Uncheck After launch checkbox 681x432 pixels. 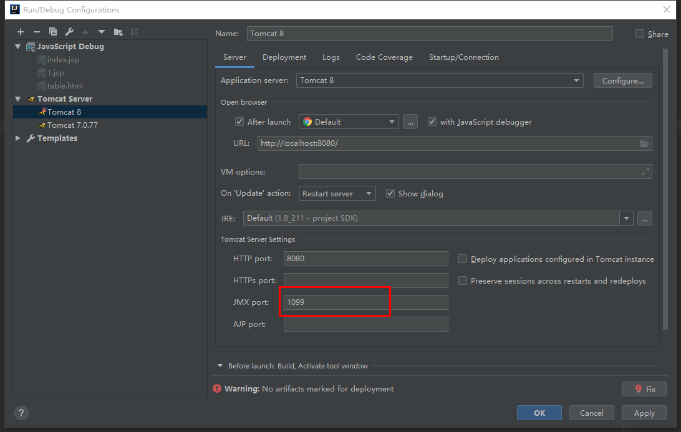pyautogui.click(x=239, y=122)
